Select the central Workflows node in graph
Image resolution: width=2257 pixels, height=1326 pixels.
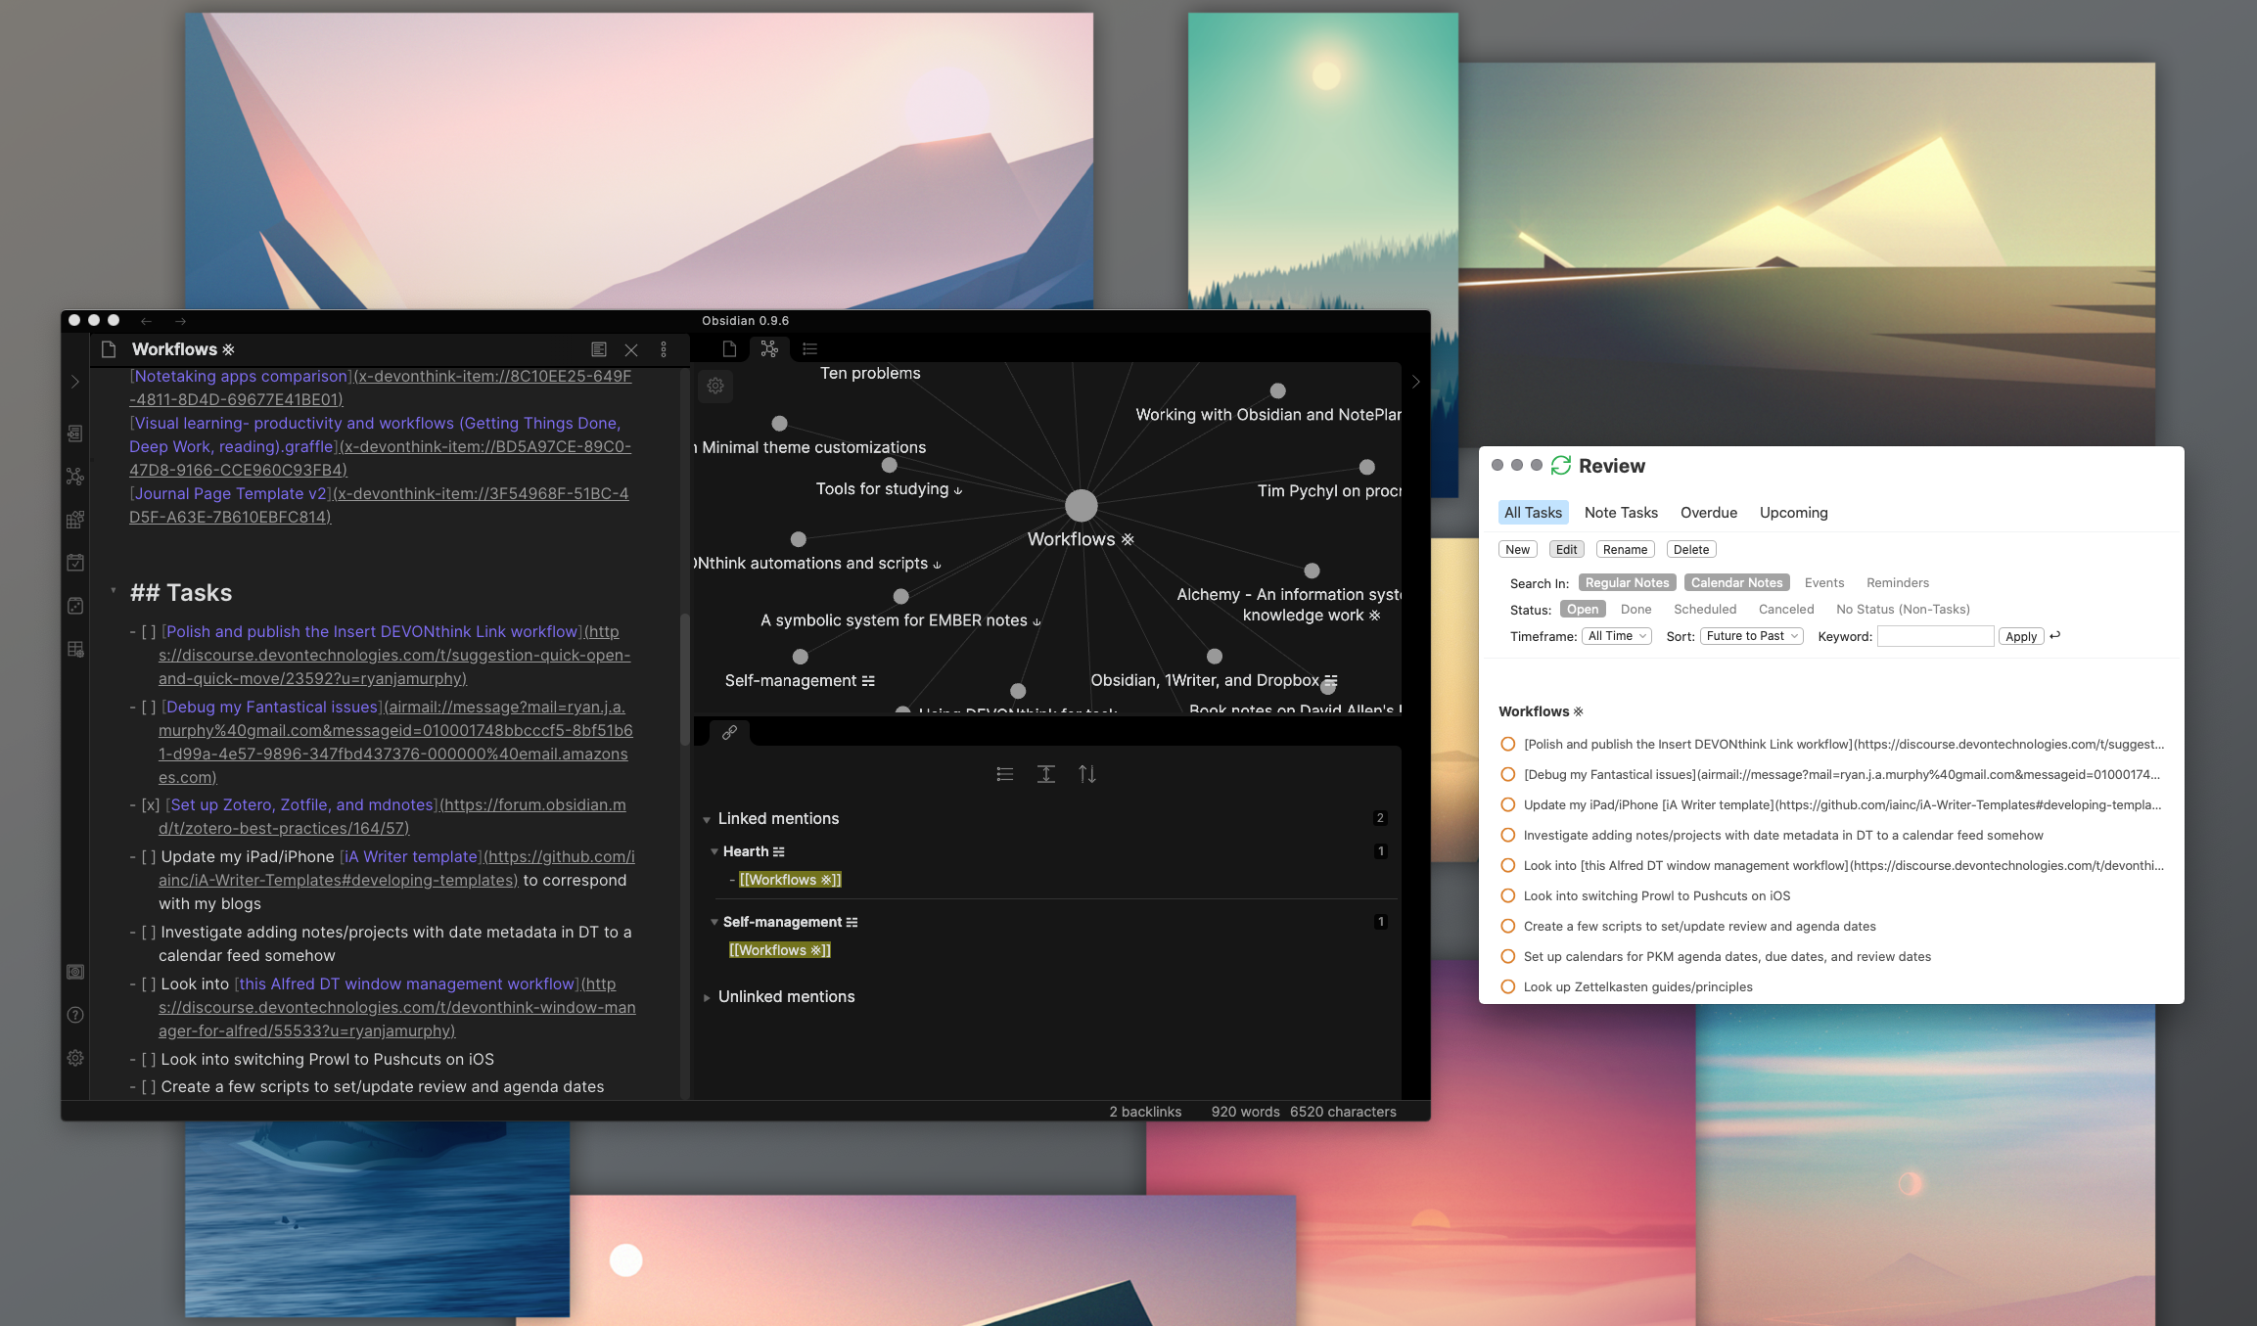click(1081, 506)
